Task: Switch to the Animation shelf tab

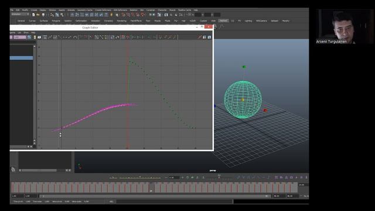Action: 96,21
